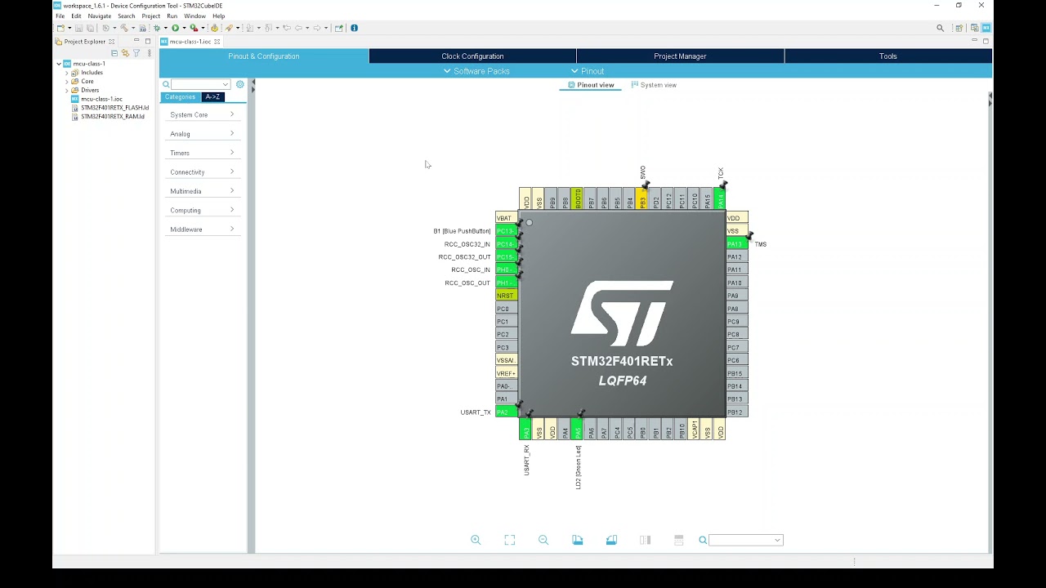
Task: Flip chip vertically icon
Action: point(678,540)
